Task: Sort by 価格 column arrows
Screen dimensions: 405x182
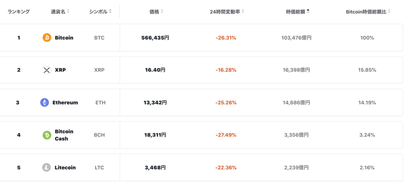Action: tap(162, 11)
